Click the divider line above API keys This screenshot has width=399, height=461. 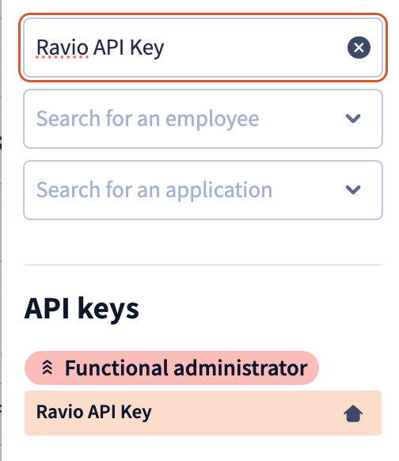click(203, 265)
